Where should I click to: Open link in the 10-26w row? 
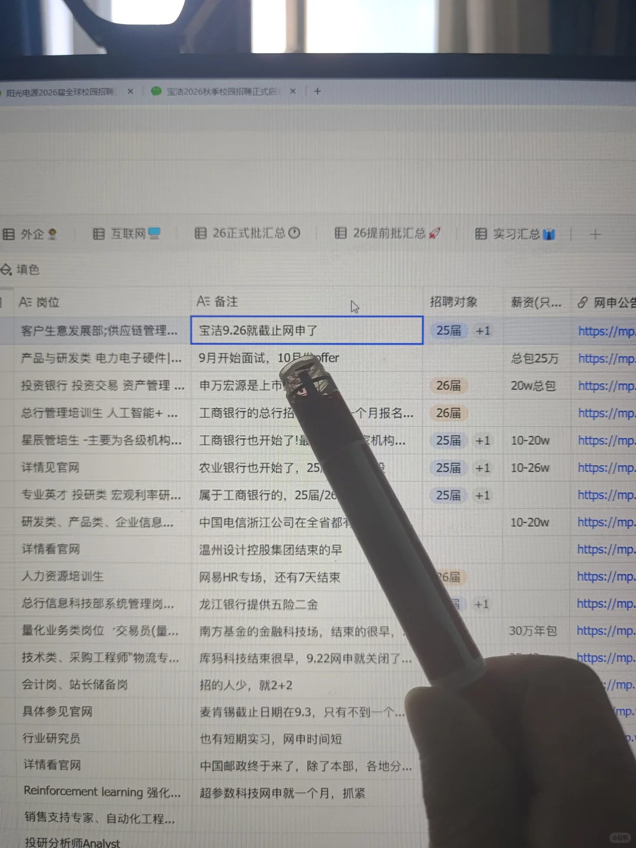pos(606,468)
